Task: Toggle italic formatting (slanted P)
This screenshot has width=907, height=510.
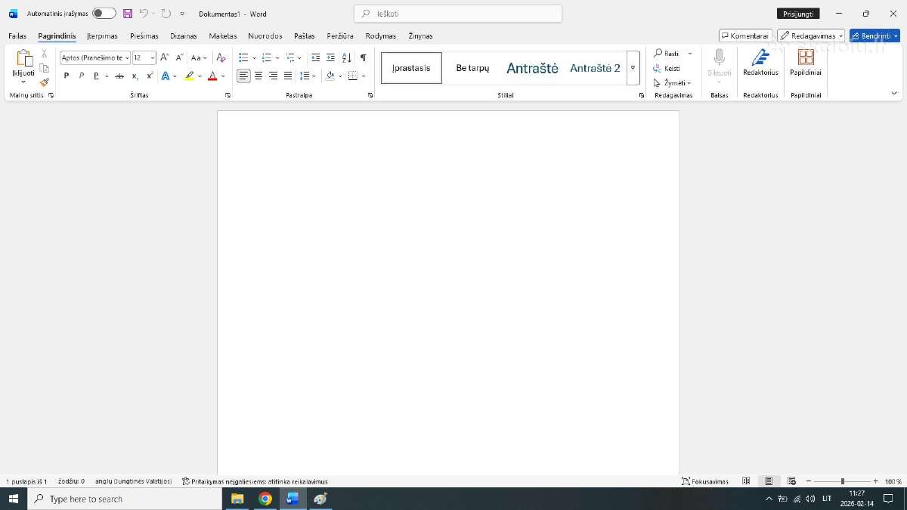Action: (x=82, y=76)
